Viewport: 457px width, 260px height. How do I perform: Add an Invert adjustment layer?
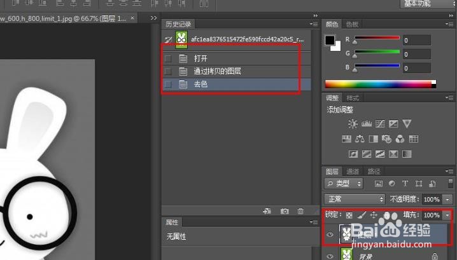coord(353,154)
